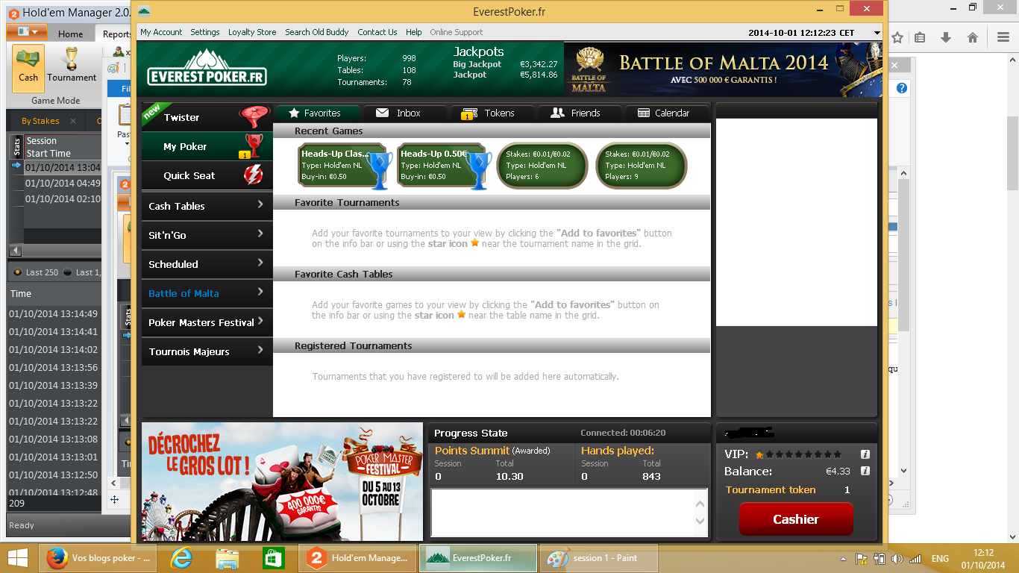Click the star on Add to favorites tournaments hint
1019x573 pixels.
point(474,243)
